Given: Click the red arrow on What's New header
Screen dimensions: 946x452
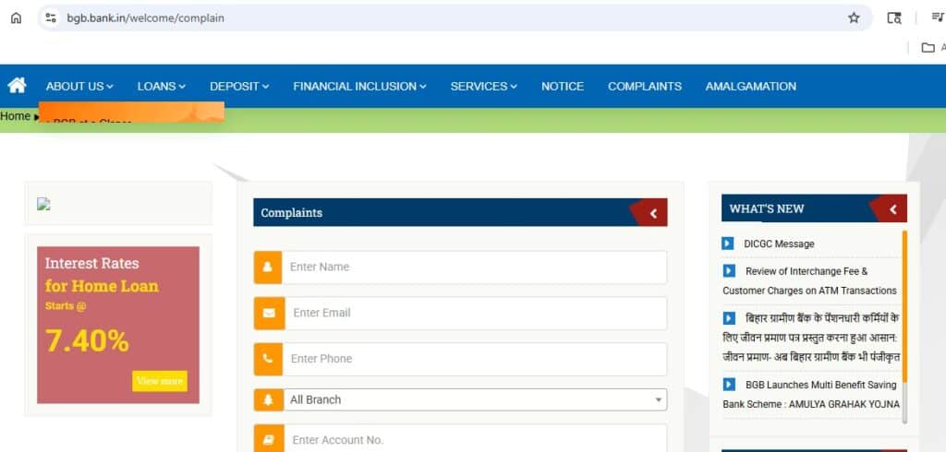Looking at the screenshot, I should 892,209.
